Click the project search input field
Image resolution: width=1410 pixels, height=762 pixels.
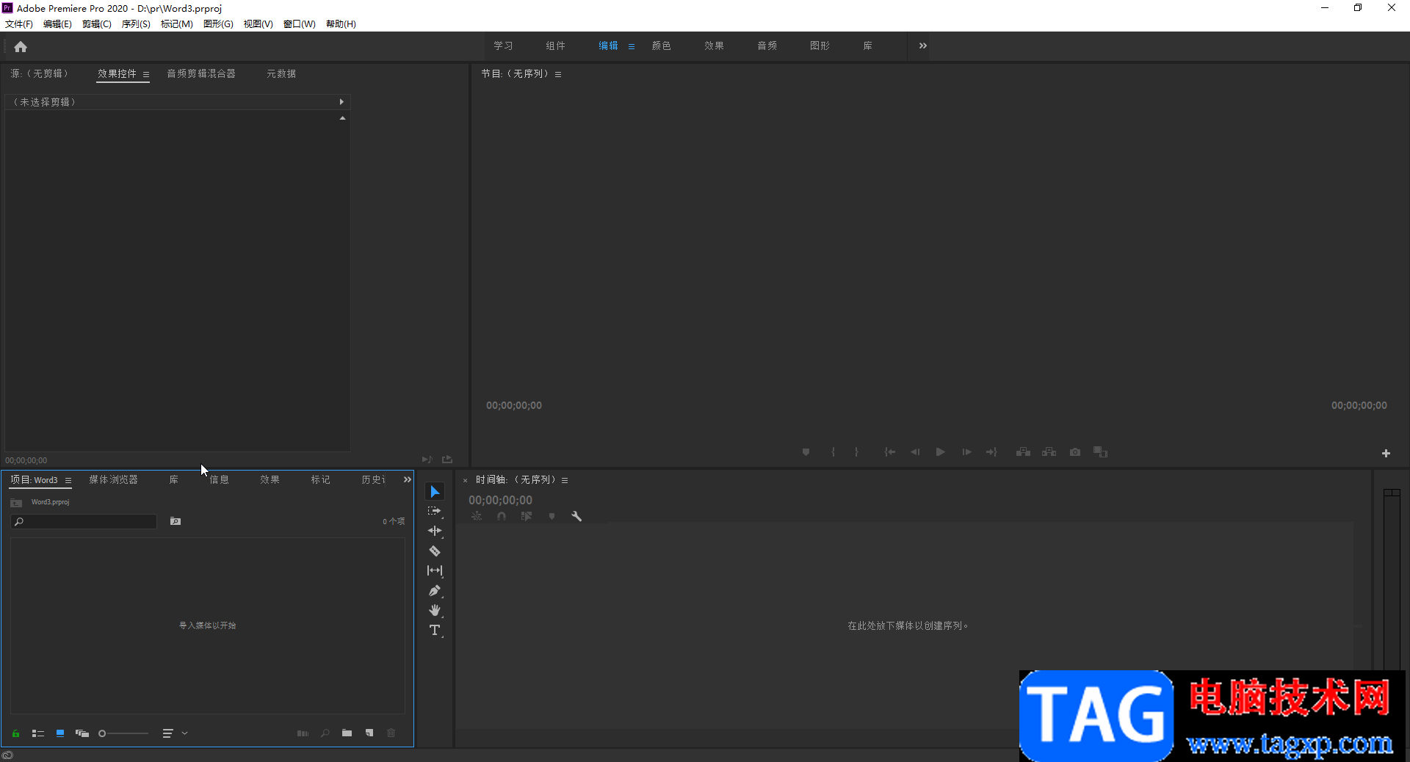pyautogui.click(x=88, y=521)
